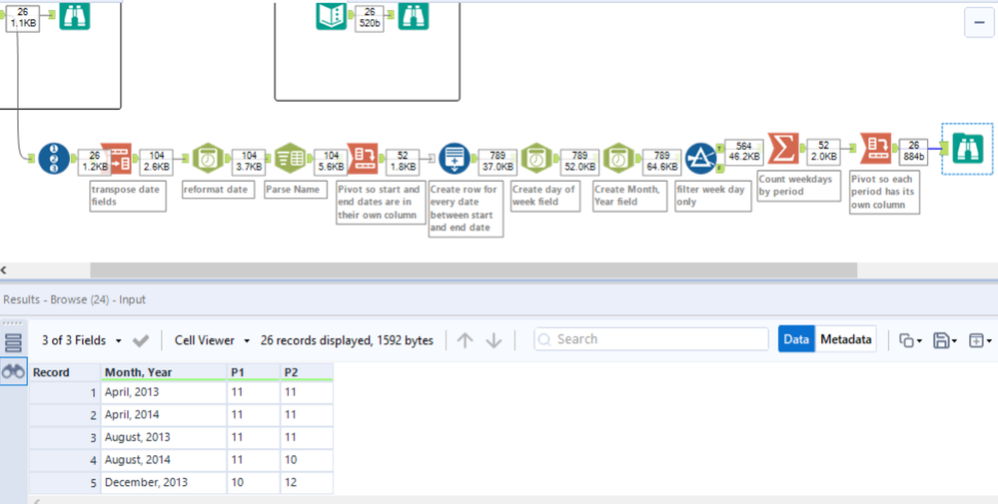Click the Transpose tool labeled transpose date fields
Image resolution: width=998 pixels, height=504 pixels.
[x=117, y=159]
